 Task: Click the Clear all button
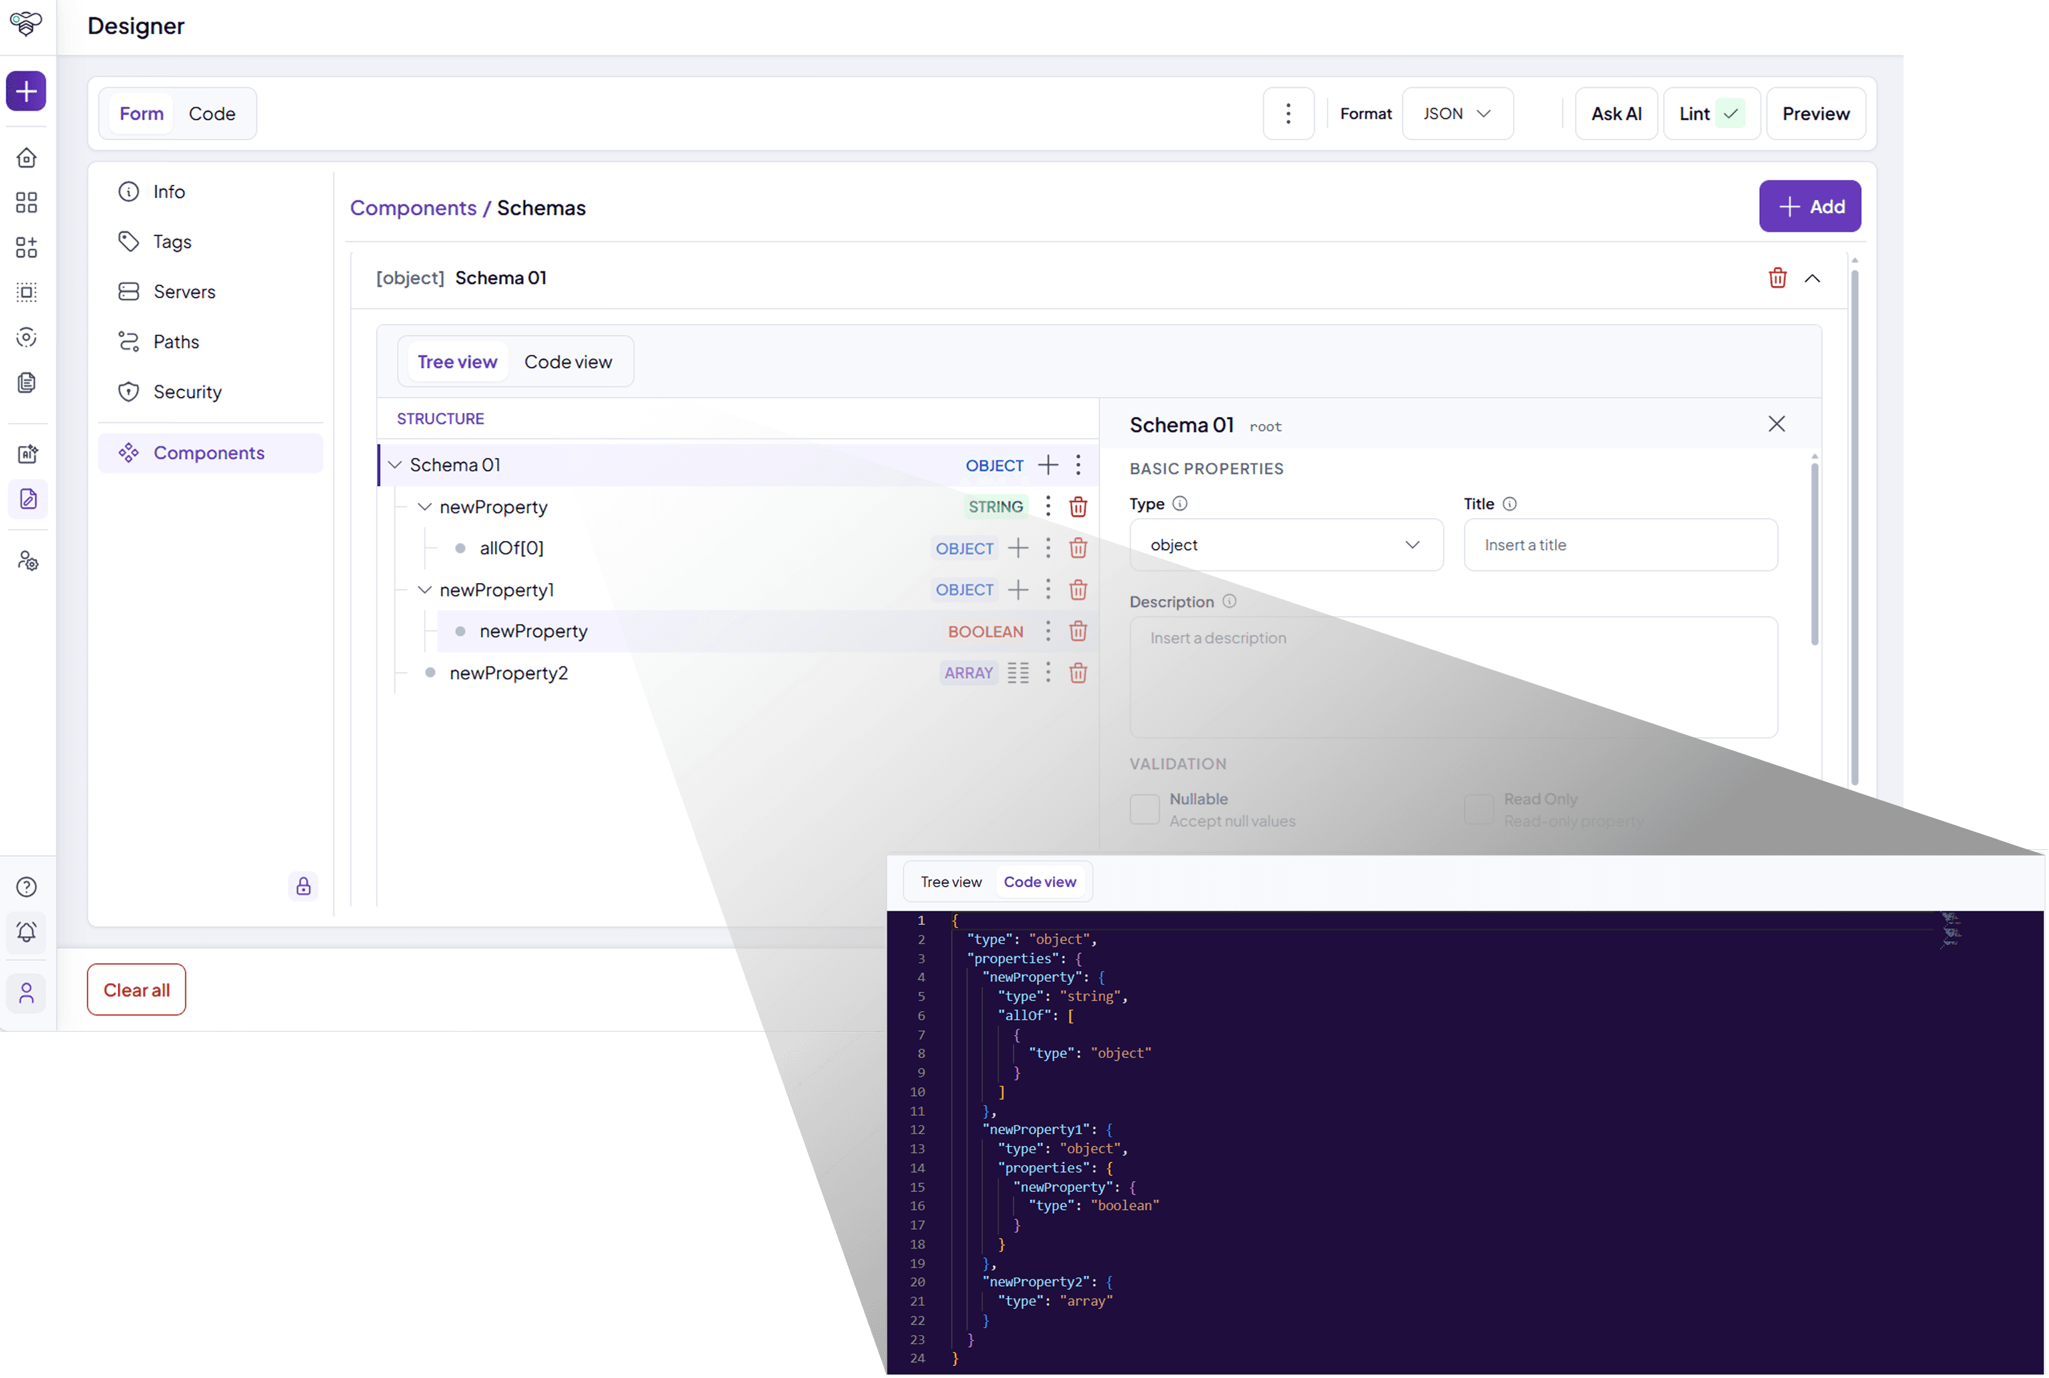coord(136,990)
